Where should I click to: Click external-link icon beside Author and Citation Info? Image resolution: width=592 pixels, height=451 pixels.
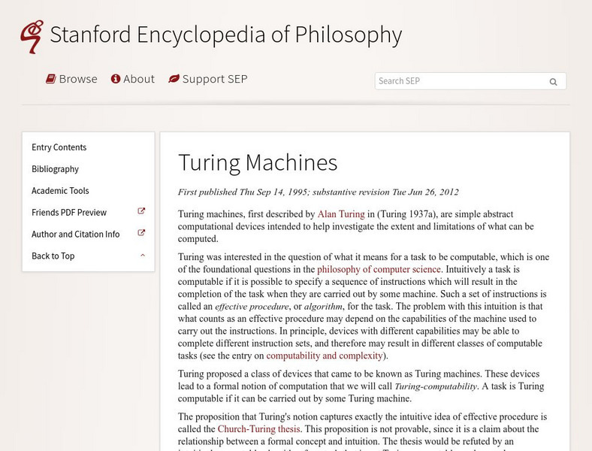coord(141,233)
